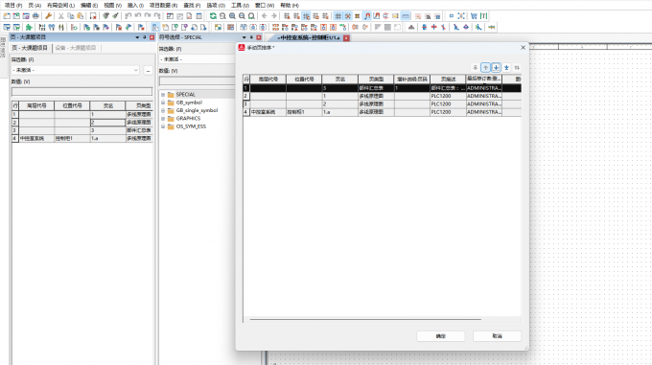This screenshot has width=652, height=365.
Task: Open the 页(A) menu
Action: click(x=35, y=6)
